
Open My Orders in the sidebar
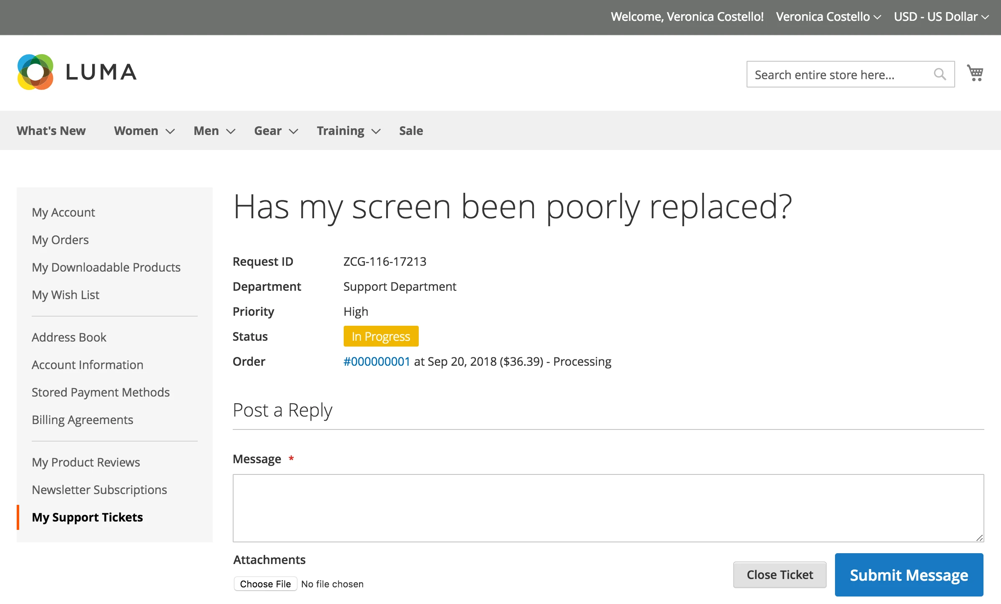click(x=60, y=240)
